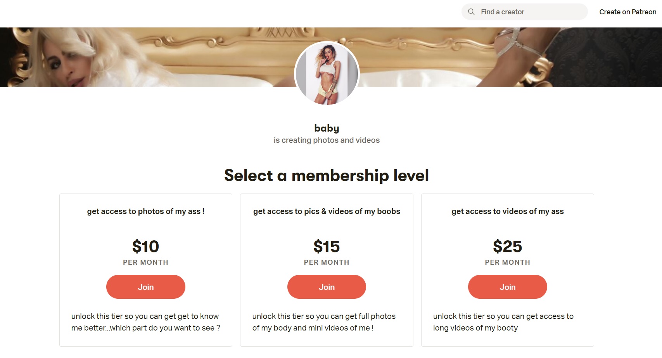
Task: Click the title of the $15 tier card
Action: pyautogui.click(x=327, y=211)
